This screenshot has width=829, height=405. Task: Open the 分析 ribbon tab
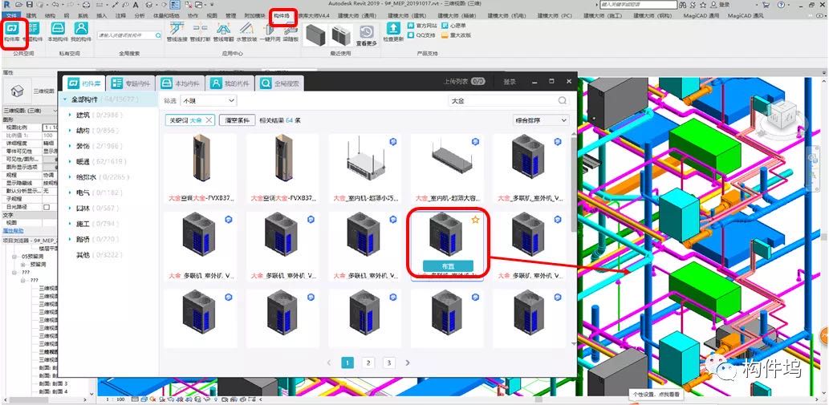click(140, 16)
